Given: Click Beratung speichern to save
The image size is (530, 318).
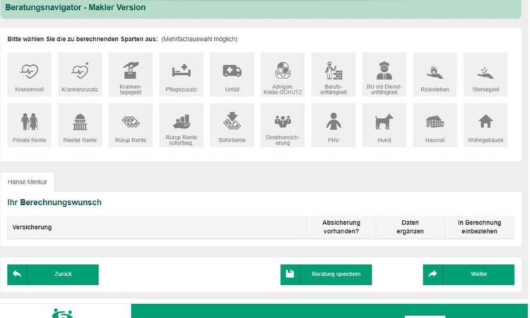Looking at the screenshot, I should click(x=326, y=274).
